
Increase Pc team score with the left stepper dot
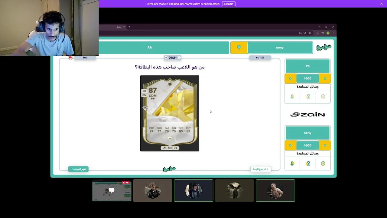(x=290, y=78)
